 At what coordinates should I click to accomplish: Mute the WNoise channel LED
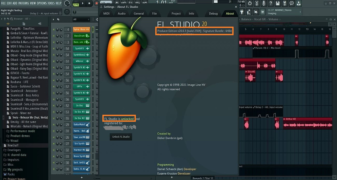[54, 61]
